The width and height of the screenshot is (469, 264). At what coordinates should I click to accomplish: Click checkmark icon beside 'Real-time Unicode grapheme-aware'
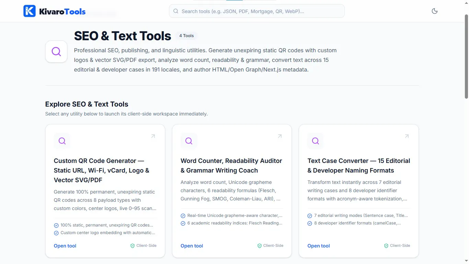[x=183, y=216]
